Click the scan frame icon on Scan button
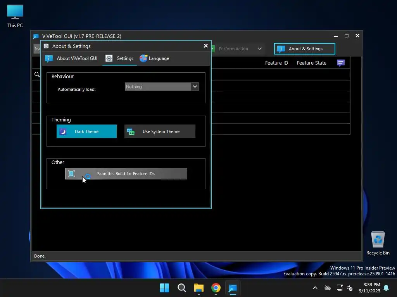 pyautogui.click(x=71, y=174)
